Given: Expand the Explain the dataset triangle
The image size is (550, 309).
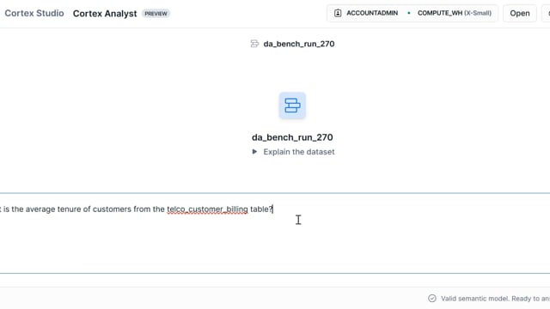Looking at the screenshot, I should point(254,152).
